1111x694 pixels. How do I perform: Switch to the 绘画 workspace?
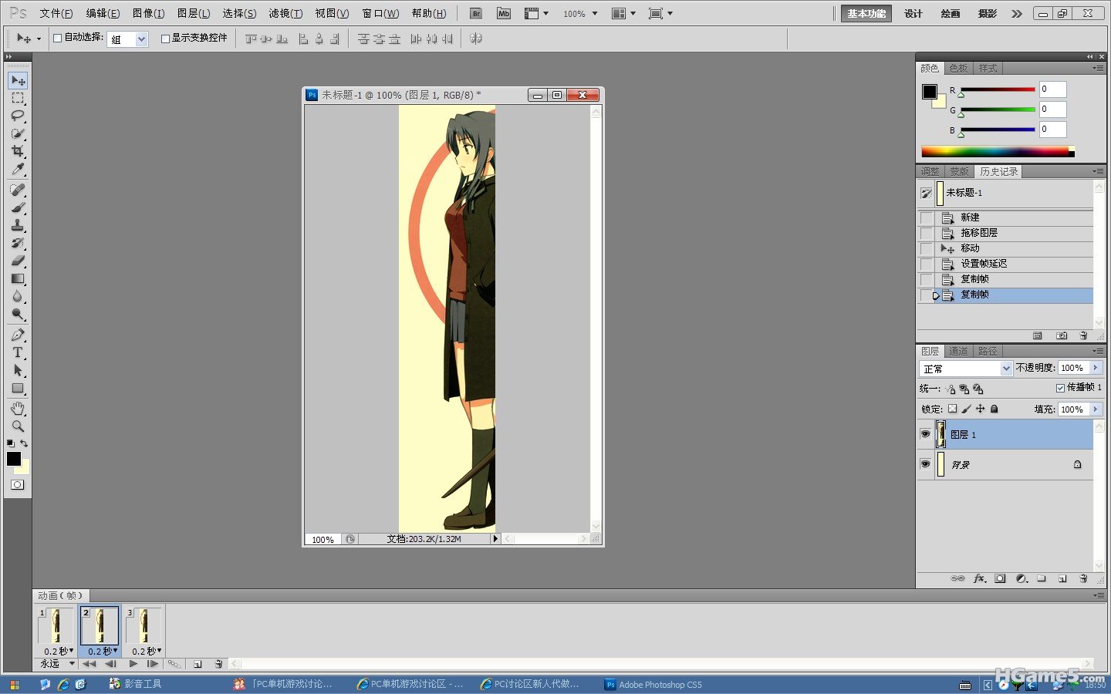[951, 13]
